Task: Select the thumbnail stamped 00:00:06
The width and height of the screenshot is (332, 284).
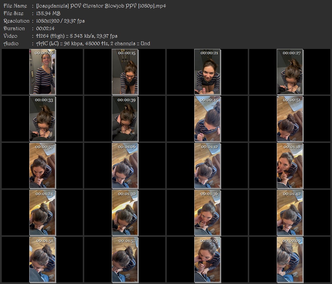Action: (42, 72)
